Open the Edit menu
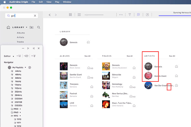This screenshot has width=191, height=127. (41, 2)
